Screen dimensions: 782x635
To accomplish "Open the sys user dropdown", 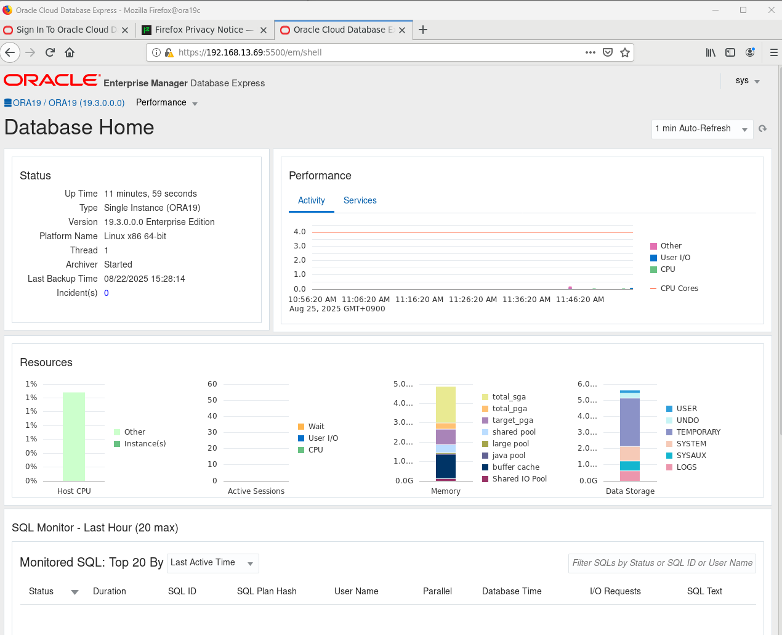I will (748, 81).
